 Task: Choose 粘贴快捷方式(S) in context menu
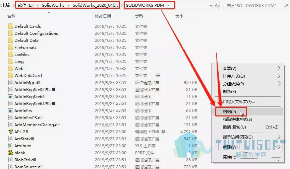[x=248, y=119]
